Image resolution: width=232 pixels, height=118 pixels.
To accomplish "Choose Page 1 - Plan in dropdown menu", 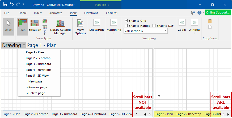I will pyautogui.click(x=39, y=52).
